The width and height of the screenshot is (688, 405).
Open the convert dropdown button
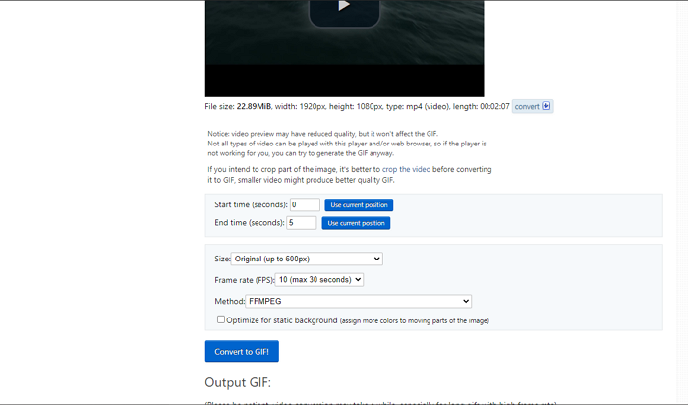533,106
